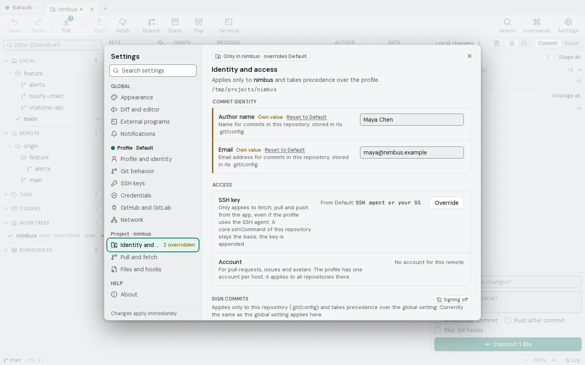
Task: Reset Author name to Default
Action: point(306,117)
